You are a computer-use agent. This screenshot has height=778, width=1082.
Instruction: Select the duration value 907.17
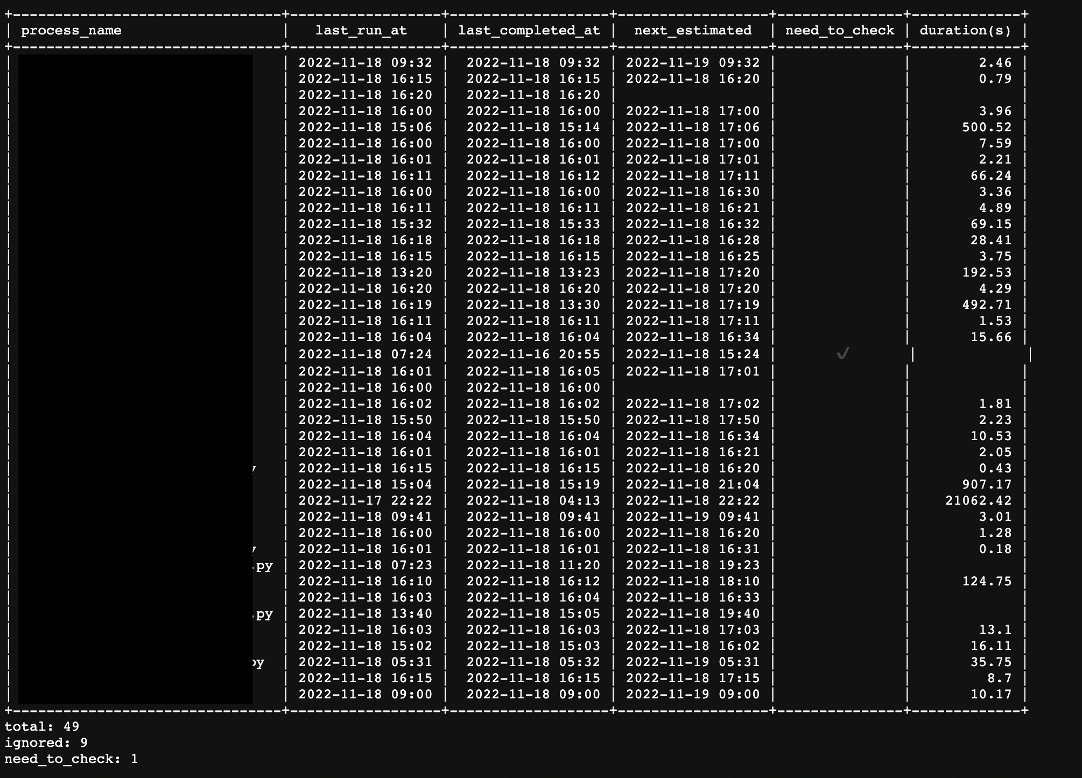[987, 484]
